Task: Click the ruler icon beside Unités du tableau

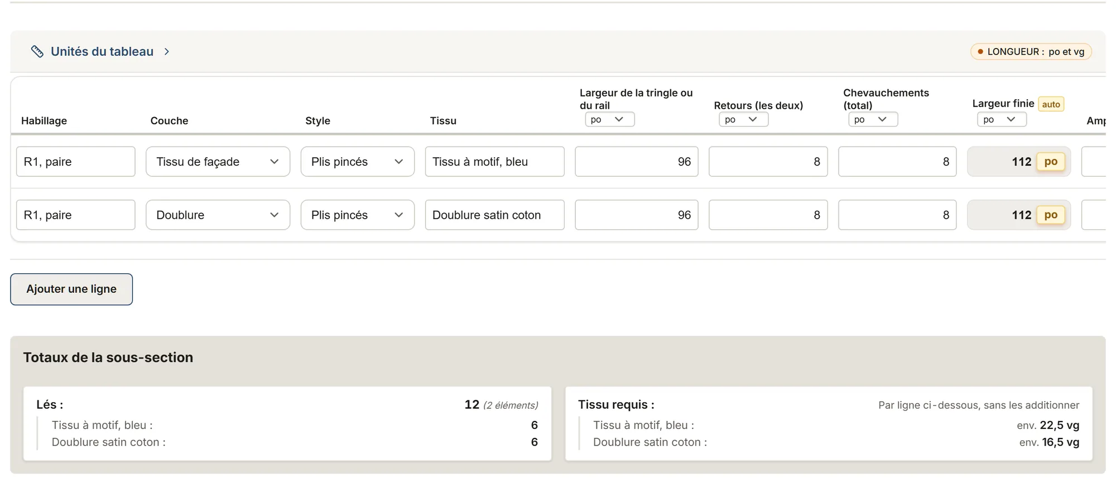Action: tap(37, 51)
